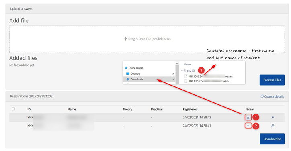Download exam for the 14:38:43 registration
The height and width of the screenshot is (151, 291).
[248, 117]
